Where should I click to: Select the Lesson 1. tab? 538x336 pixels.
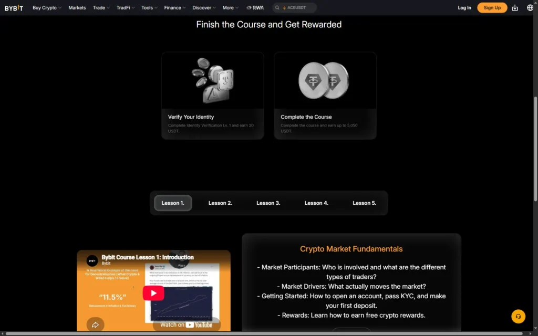[173, 203]
